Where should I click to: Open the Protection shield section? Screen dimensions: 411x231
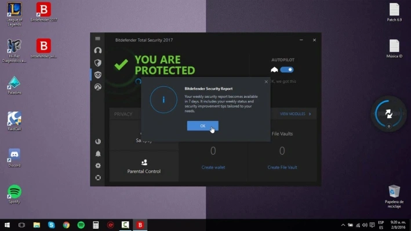tap(98, 63)
